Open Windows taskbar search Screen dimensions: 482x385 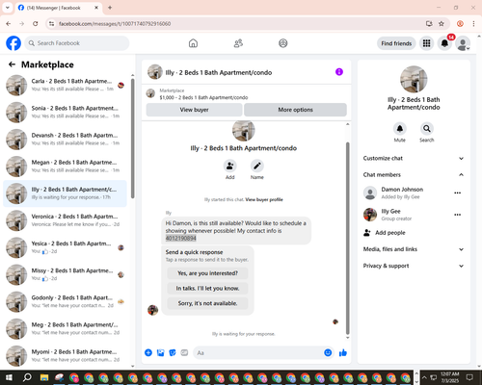click(27, 377)
